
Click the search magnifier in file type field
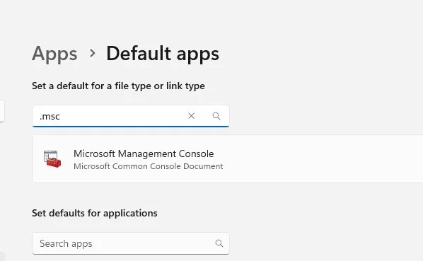[x=216, y=116]
